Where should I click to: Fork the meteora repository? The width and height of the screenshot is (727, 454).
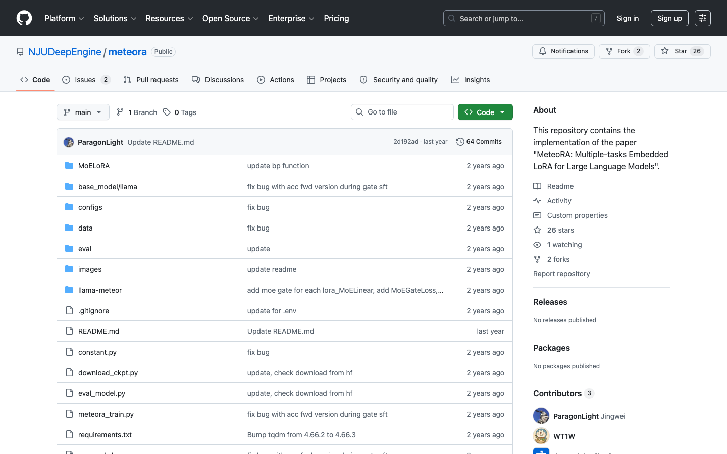click(625, 51)
